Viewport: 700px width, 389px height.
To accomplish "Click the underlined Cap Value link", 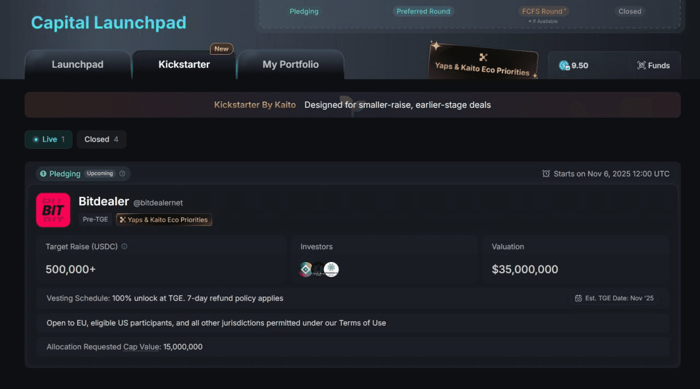I will click(141, 347).
